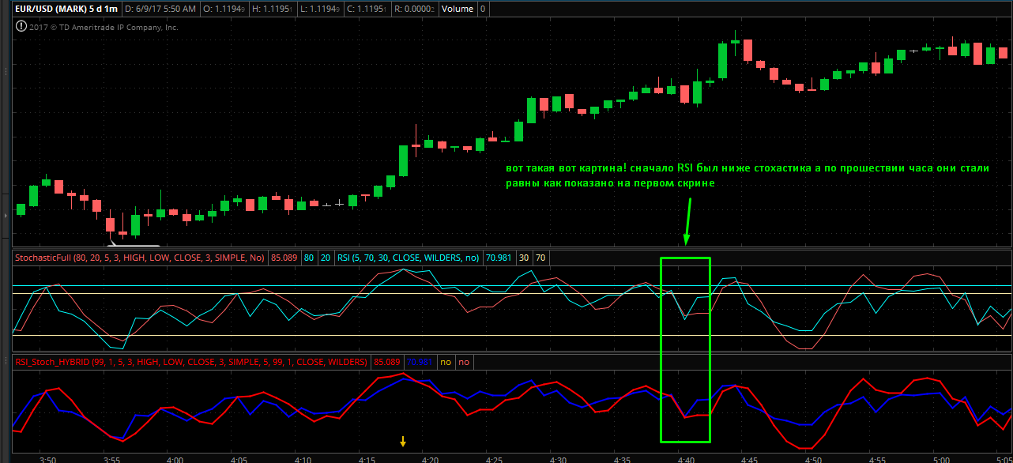Click the green Russian text annotation

(x=747, y=175)
